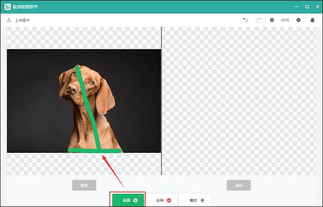Select the 去除 remove brush

[x=163, y=200]
